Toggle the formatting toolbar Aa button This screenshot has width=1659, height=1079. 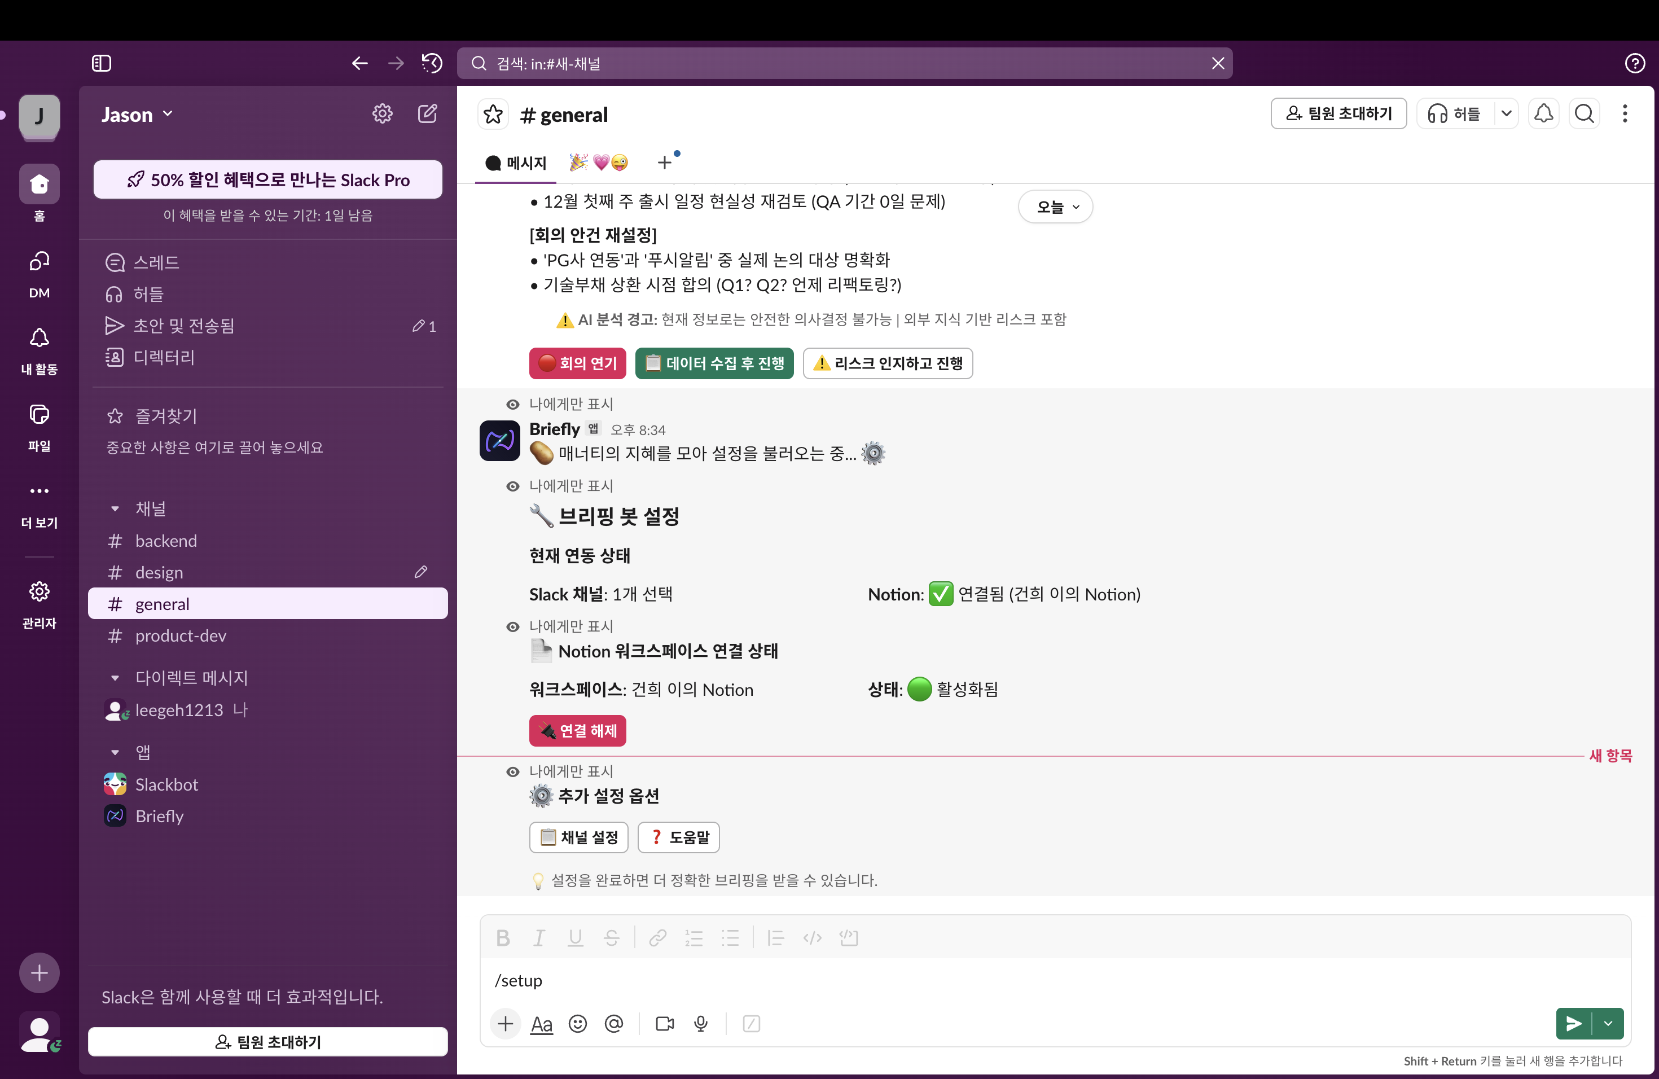click(x=542, y=1023)
